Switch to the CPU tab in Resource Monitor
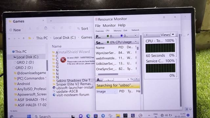Viewport: 210px width, 118px height. 108,30
